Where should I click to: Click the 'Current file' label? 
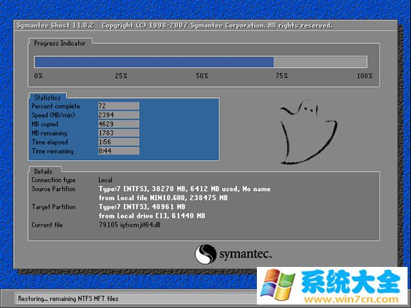coord(47,225)
